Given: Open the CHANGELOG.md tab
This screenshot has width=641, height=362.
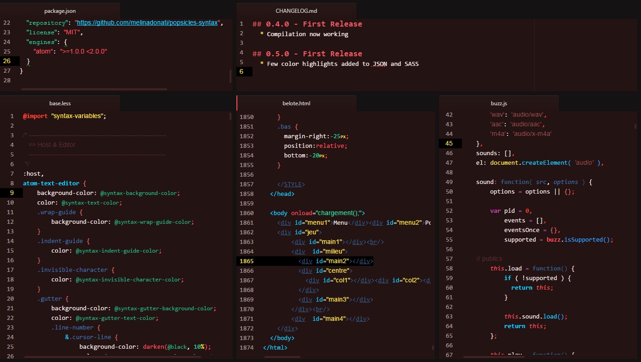Looking at the screenshot, I should pos(296,11).
